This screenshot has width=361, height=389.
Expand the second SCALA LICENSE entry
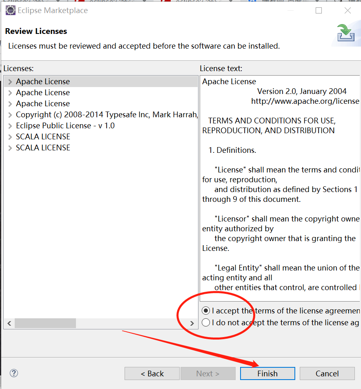point(10,148)
